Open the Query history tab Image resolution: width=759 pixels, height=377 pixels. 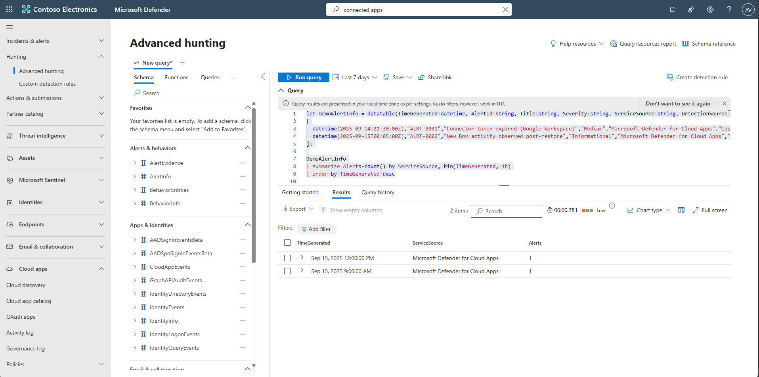pyautogui.click(x=378, y=192)
